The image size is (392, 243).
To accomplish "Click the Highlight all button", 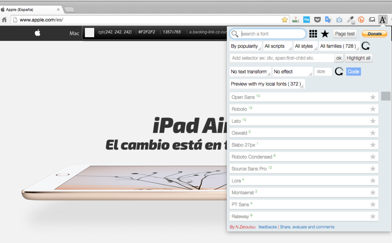I will [358, 58].
